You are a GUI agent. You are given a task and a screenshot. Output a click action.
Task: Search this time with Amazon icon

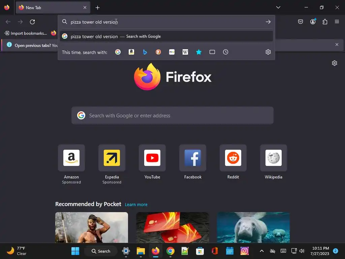(x=131, y=52)
